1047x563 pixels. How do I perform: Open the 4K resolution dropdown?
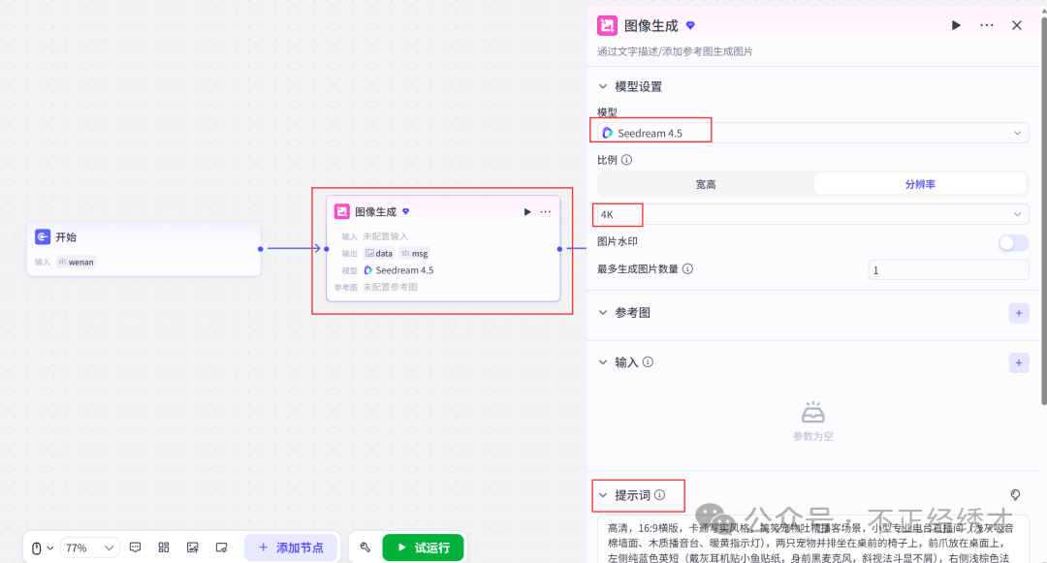812,214
